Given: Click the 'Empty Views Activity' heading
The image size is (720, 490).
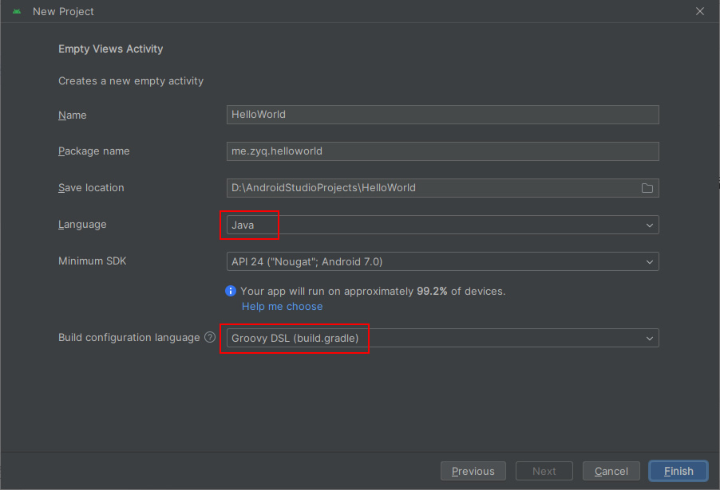Looking at the screenshot, I should [x=111, y=49].
